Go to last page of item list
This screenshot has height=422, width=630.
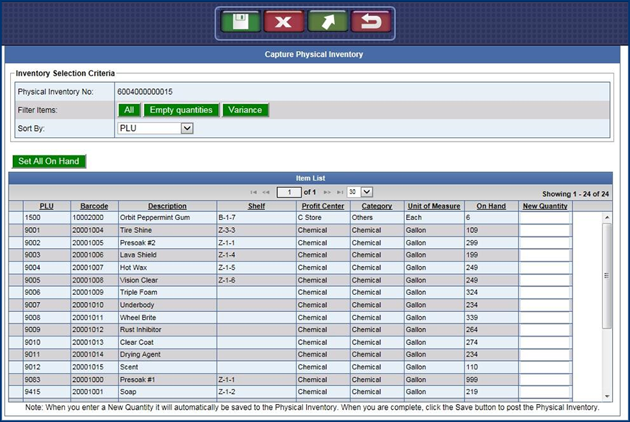tap(339, 193)
